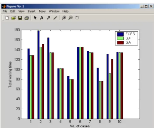Open the Window menu

[x=54, y=11]
